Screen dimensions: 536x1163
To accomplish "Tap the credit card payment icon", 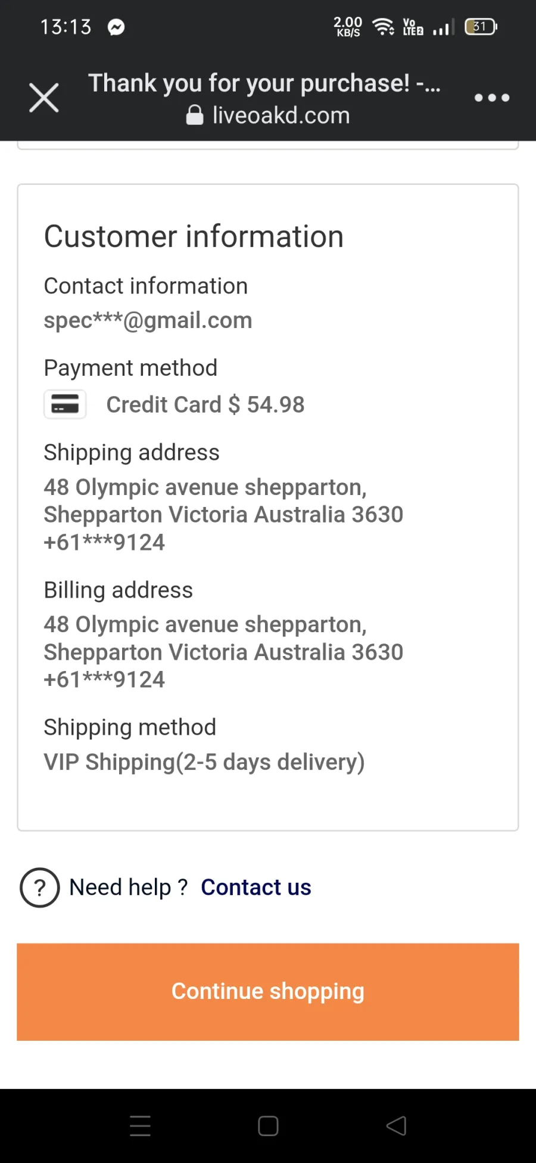I will 65,404.
